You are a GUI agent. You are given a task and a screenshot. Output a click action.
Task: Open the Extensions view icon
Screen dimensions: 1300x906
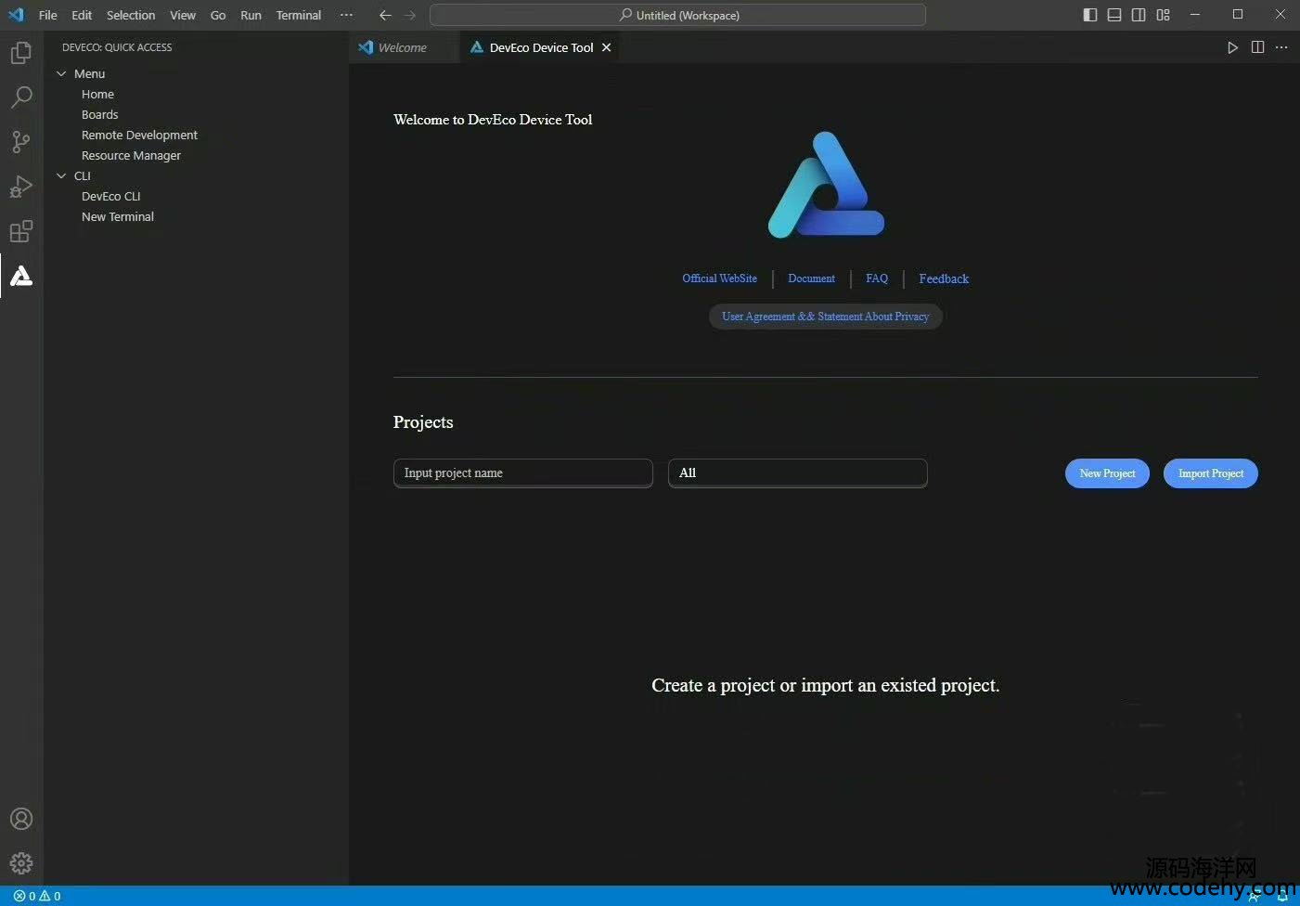(21, 231)
